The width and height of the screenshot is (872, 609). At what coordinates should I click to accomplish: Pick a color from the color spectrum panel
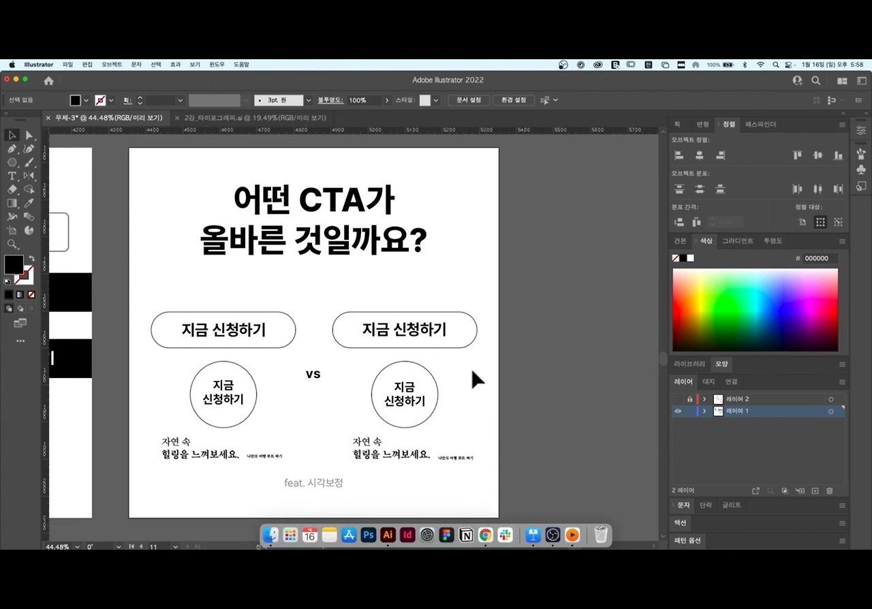(x=755, y=310)
